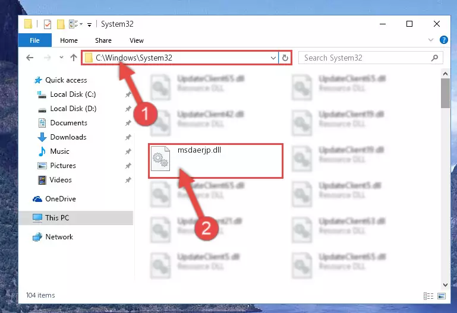This screenshot has height=313, width=457.
Task: Click the address bar path C:\Windows\System32
Action: [134, 58]
